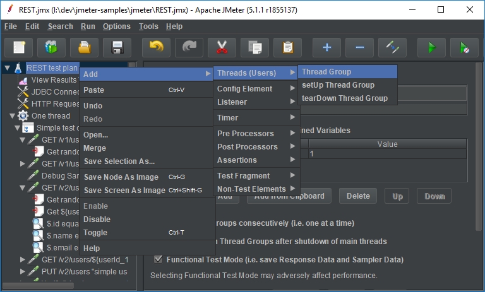Viewport: 485px width, 292px height.
Task: Open the Non-Test Elements submenu
Action: pos(256,189)
